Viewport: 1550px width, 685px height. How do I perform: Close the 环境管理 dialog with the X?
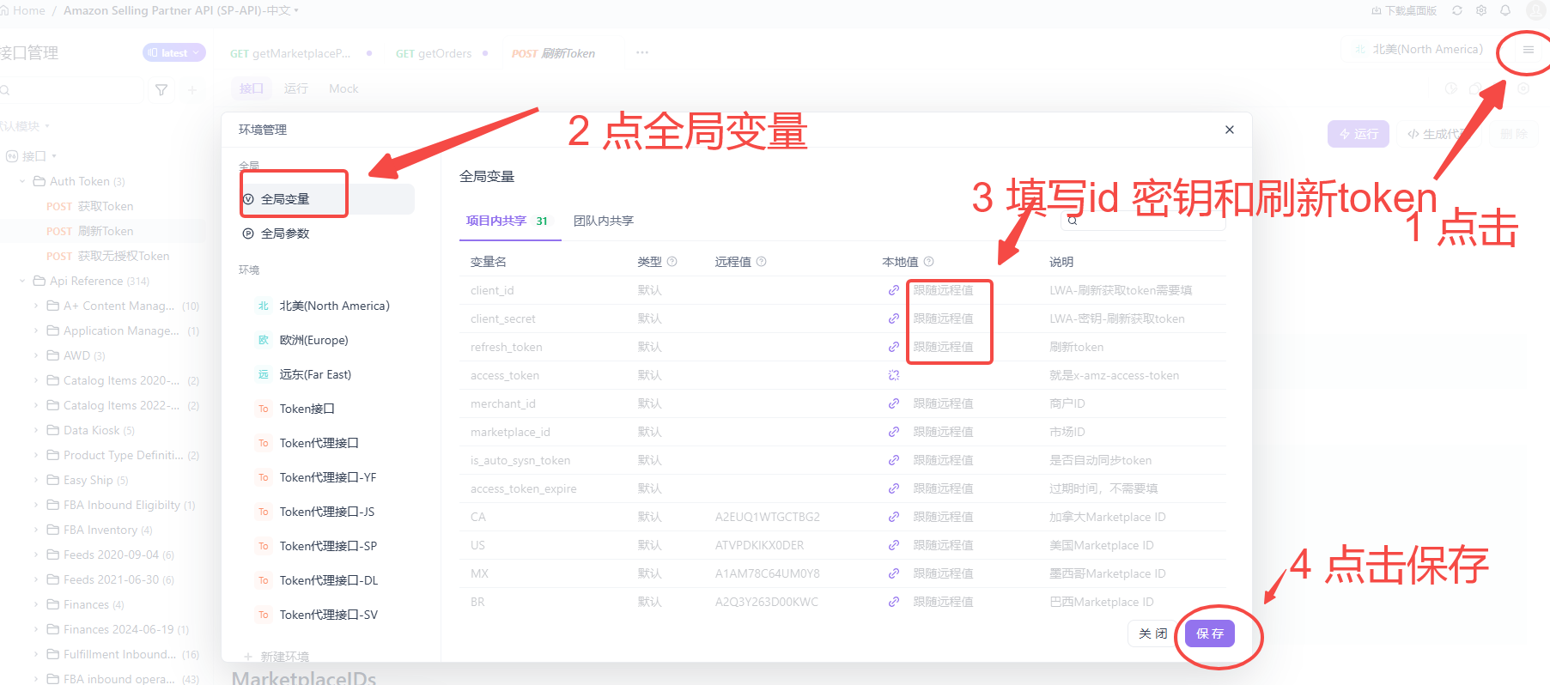[x=1230, y=130]
